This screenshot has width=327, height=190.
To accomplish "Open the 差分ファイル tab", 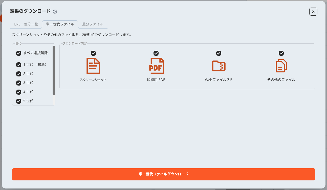I will 92,24.
